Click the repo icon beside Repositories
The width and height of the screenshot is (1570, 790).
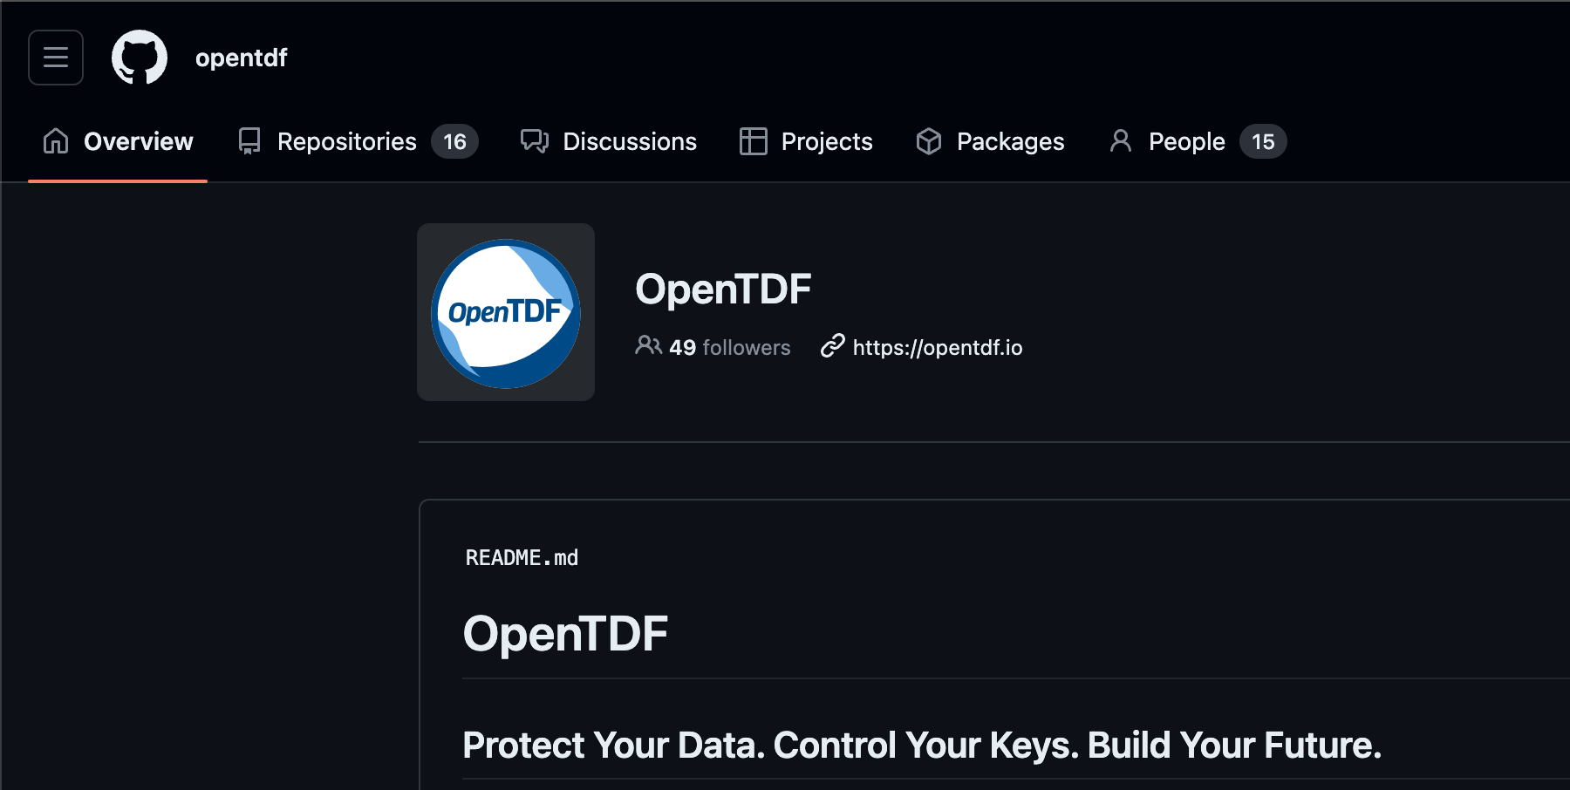[249, 141]
